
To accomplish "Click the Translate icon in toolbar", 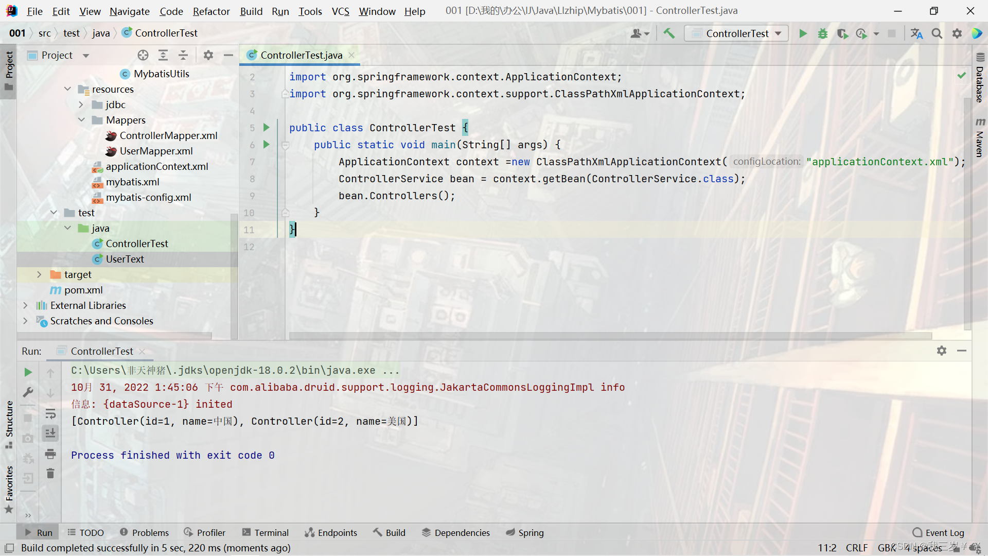I will tap(916, 33).
